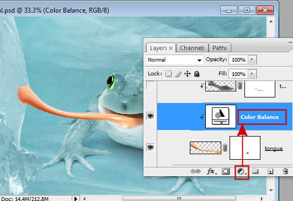Screen dimensions: 293x201
Task: Create a new layer
Action: [270, 171]
